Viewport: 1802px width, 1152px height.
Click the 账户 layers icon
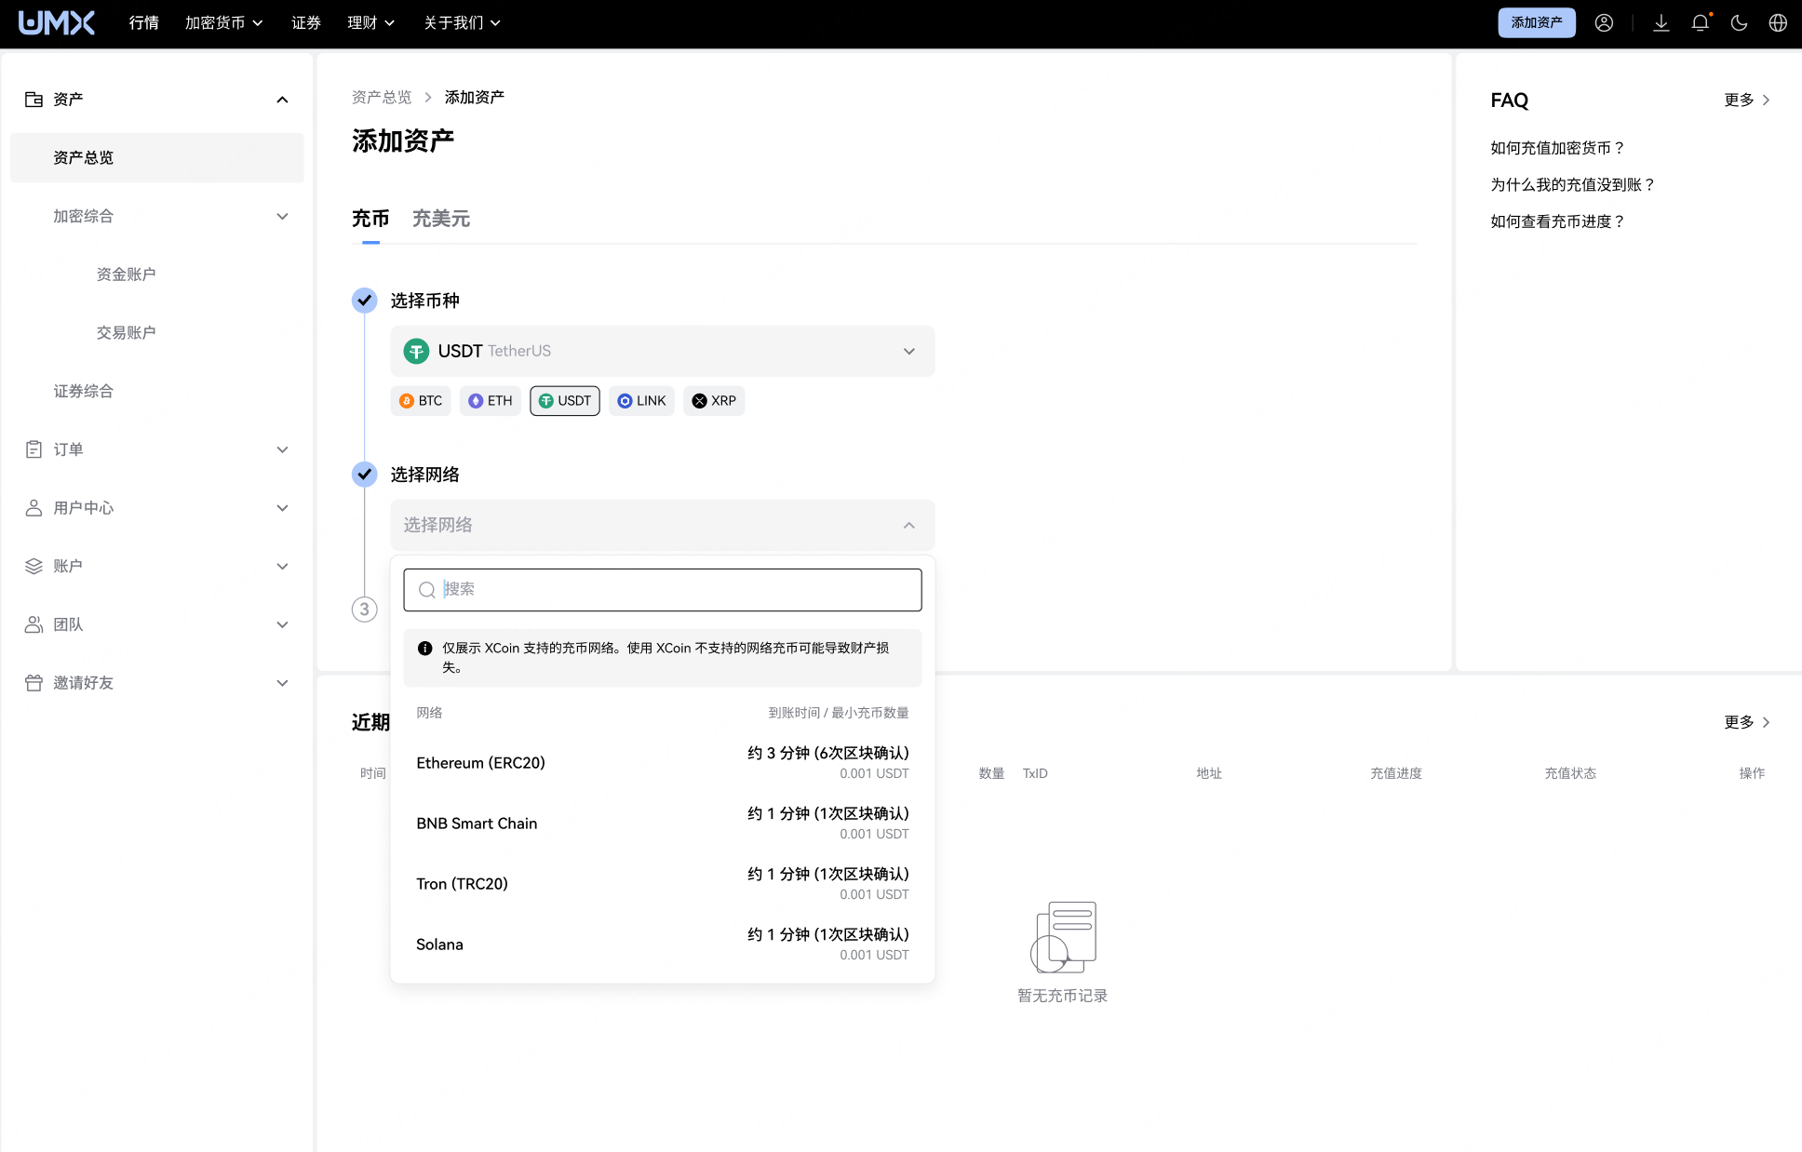click(x=34, y=566)
